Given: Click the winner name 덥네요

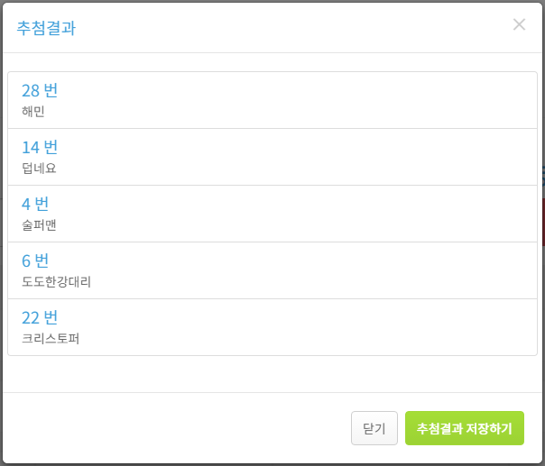Looking at the screenshot, I should click(39, 169).
